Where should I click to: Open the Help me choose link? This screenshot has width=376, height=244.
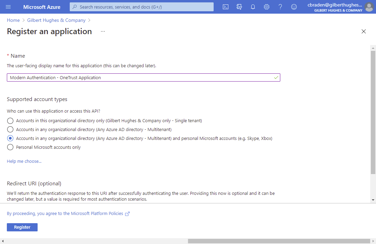[24, 161]
